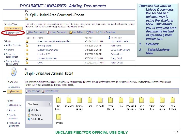Image resolution: width=183 pixels, height=137 pixels.
Task: Open the Incident Action Plan name link in list
Action: pyautogui.click(x=47, y=58)
